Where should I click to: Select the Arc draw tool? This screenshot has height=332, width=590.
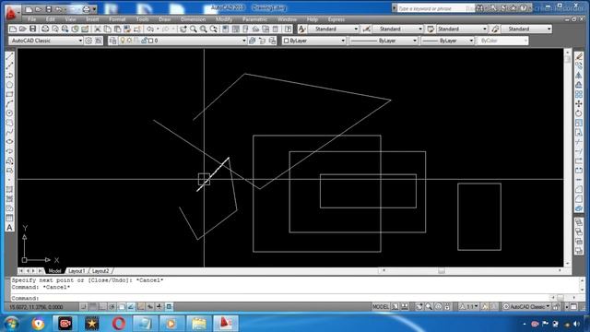(x=9, y=103)
